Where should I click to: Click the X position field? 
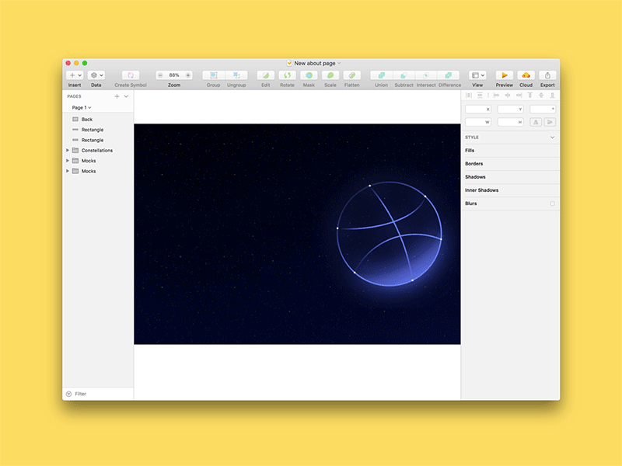pos(478,109)
